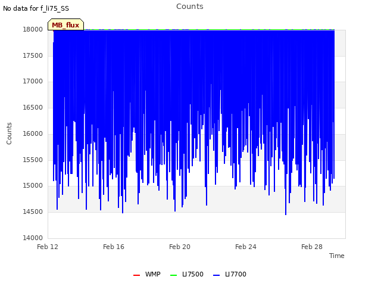The image size is (381, 286).
Task: Click the 15500 y-axis tick label
Action: [x=33, y=160]
